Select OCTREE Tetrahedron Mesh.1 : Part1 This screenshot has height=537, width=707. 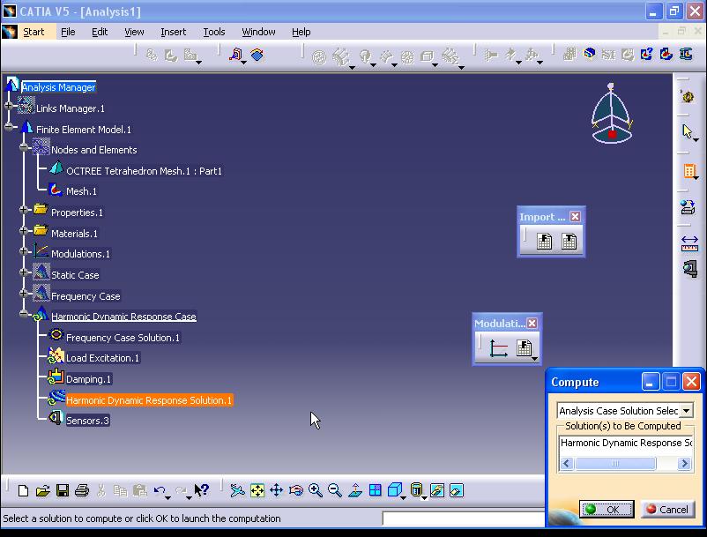(144, 171)
